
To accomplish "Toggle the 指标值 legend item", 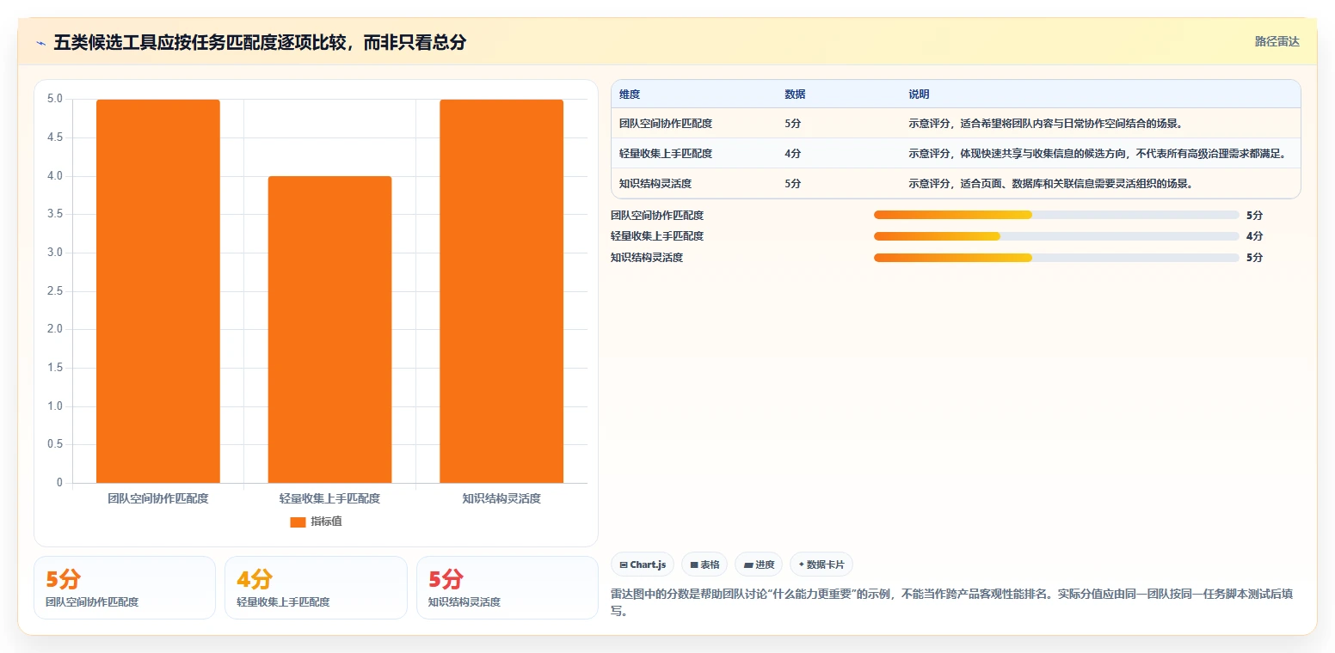I will point(316,522).
